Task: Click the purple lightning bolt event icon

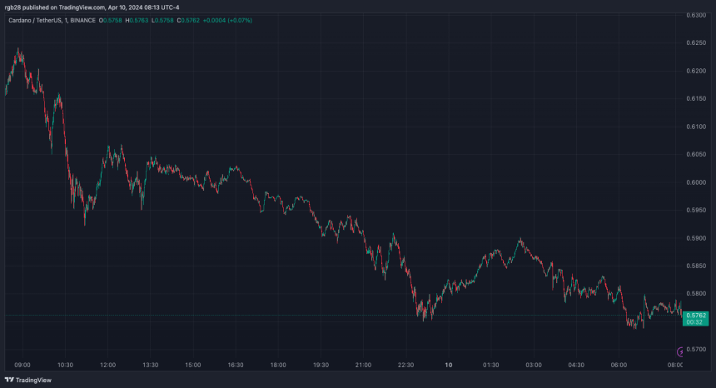Action: (x=682, y=352)
